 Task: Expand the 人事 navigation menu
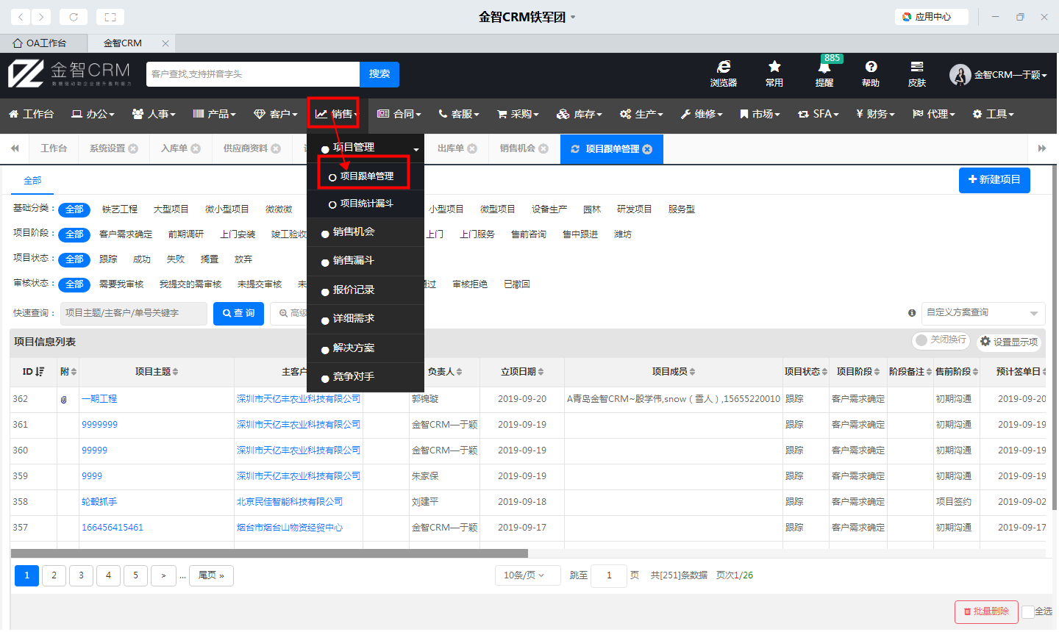pos(154,114)
